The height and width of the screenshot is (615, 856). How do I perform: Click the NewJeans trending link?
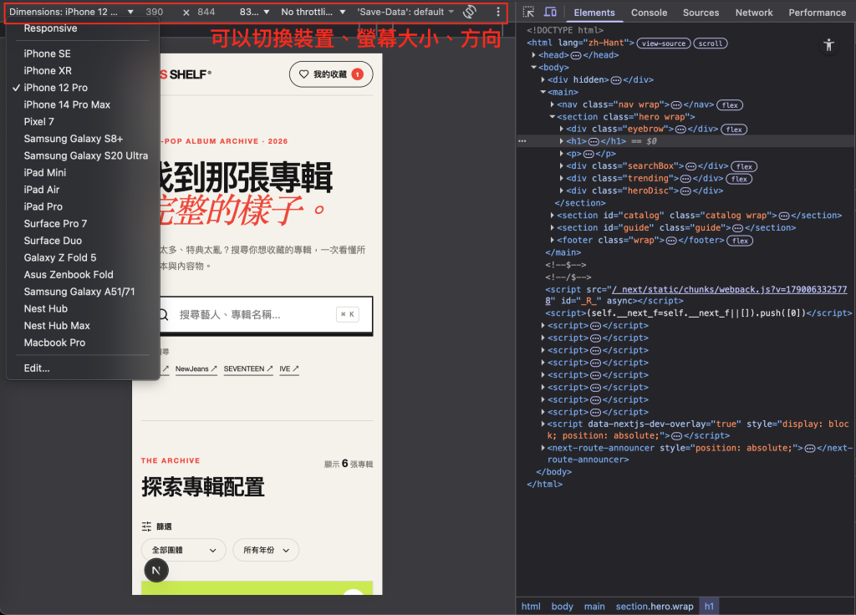(x=196, y=368)
